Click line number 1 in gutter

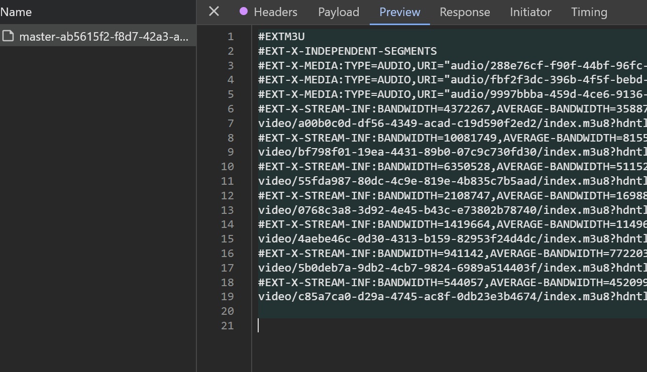[x=230, y=37]
